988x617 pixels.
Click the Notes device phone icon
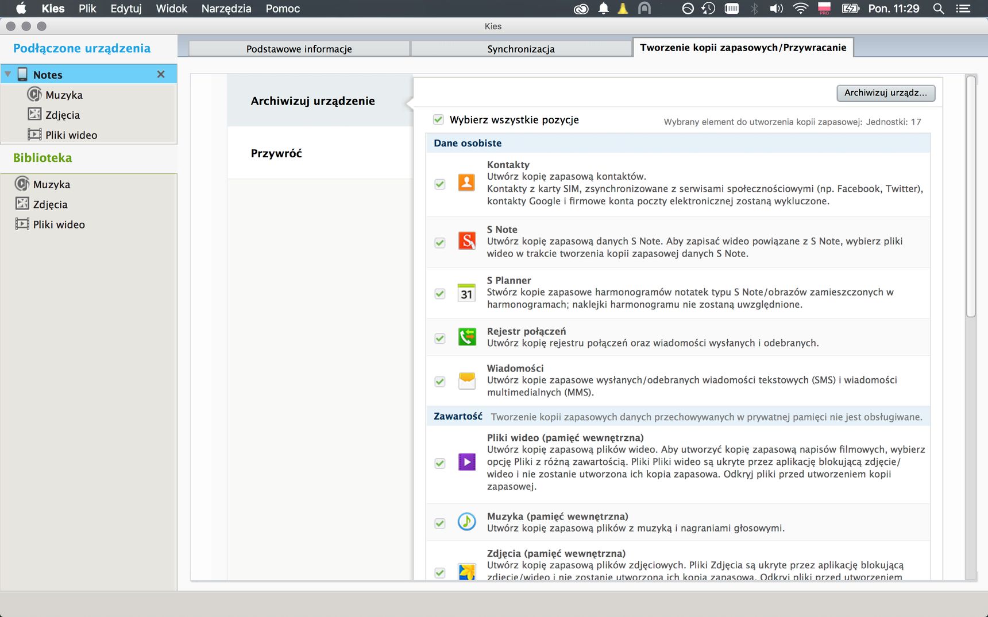coord(22,74)
